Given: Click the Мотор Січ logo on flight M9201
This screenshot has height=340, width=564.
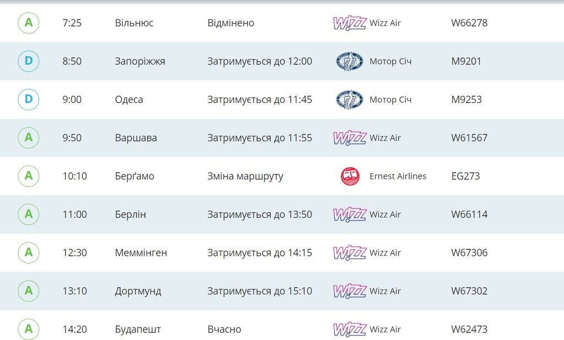Looking at the screenshot, I should point(349,61).
